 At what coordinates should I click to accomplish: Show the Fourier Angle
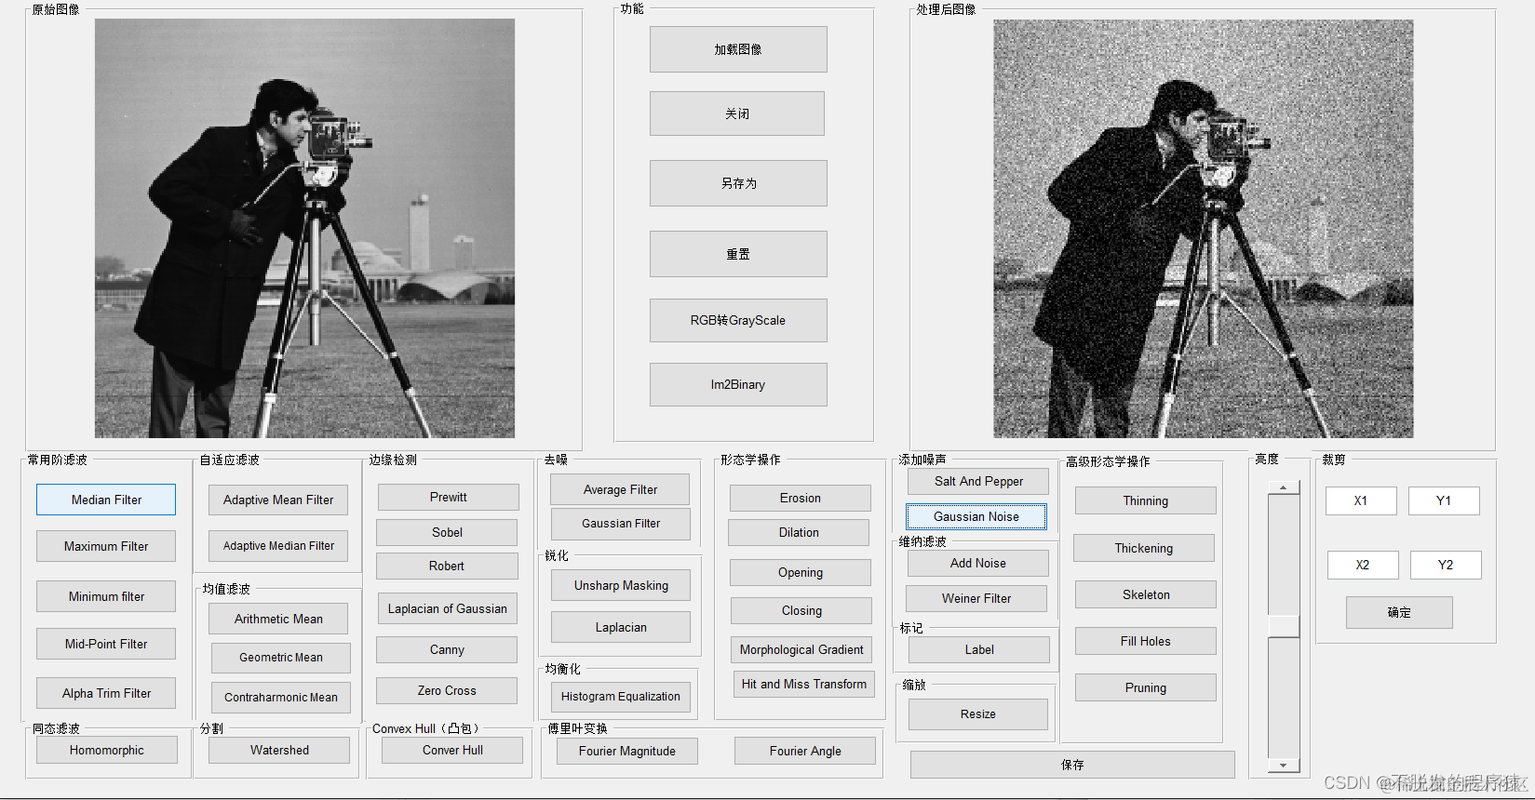pyautogui.click(x=805, y=751)
